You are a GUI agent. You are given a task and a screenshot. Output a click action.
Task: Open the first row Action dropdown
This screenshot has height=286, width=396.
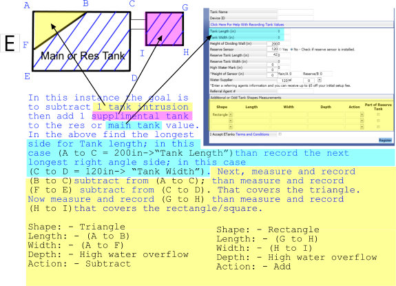point(362,114)
